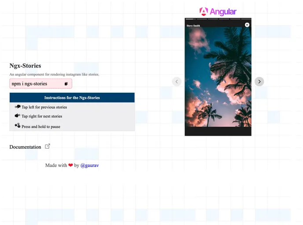
Task: Click the red heart icon in footer
Action: point(70,165)
